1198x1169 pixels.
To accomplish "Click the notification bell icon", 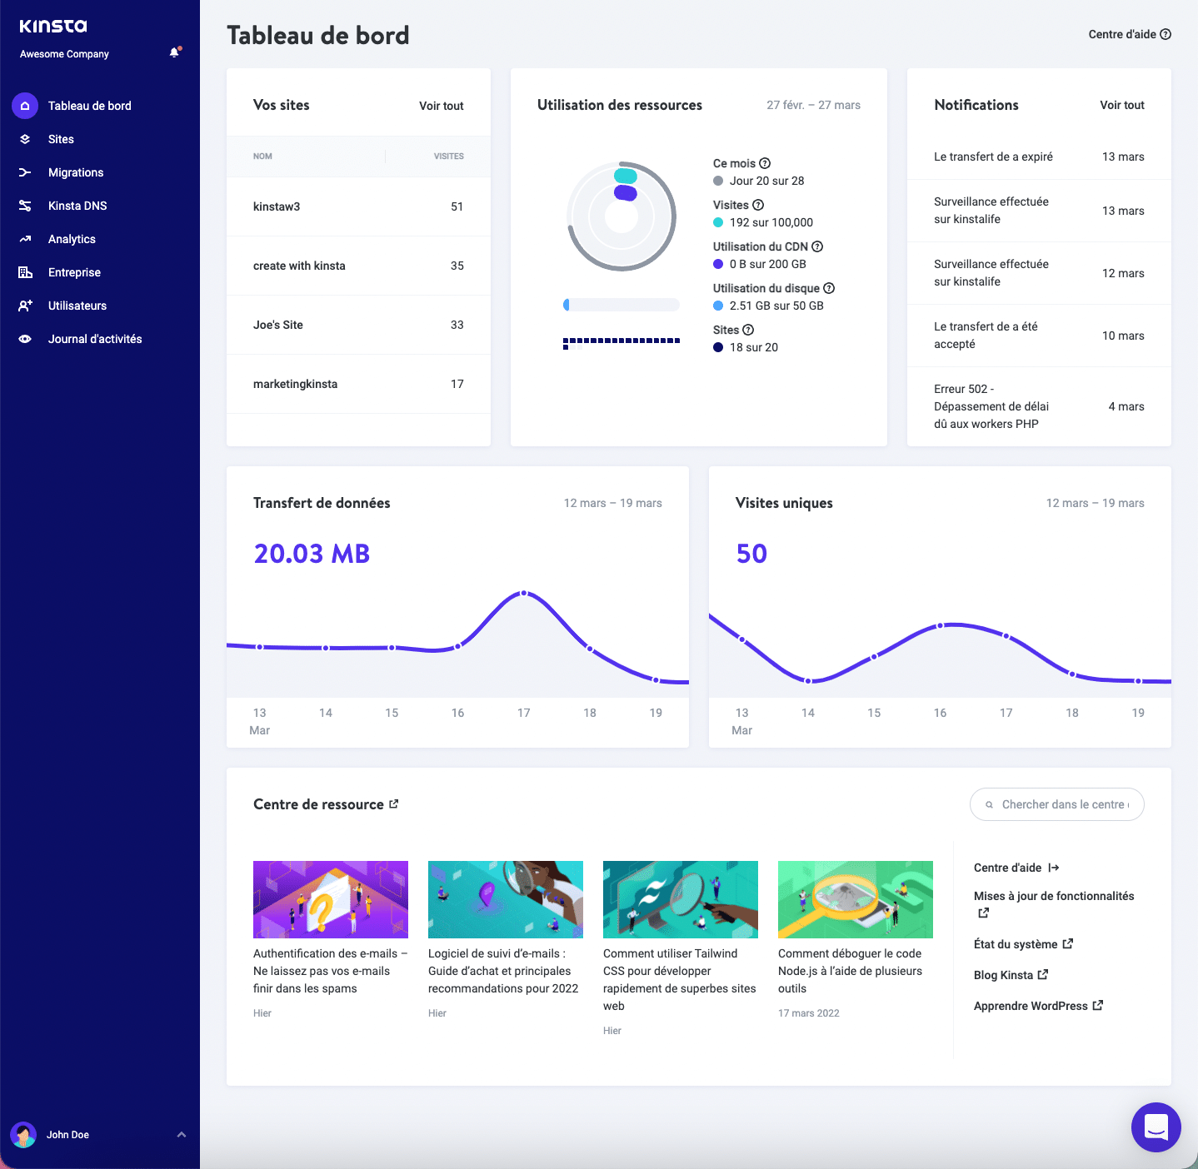I will point(174,52).
